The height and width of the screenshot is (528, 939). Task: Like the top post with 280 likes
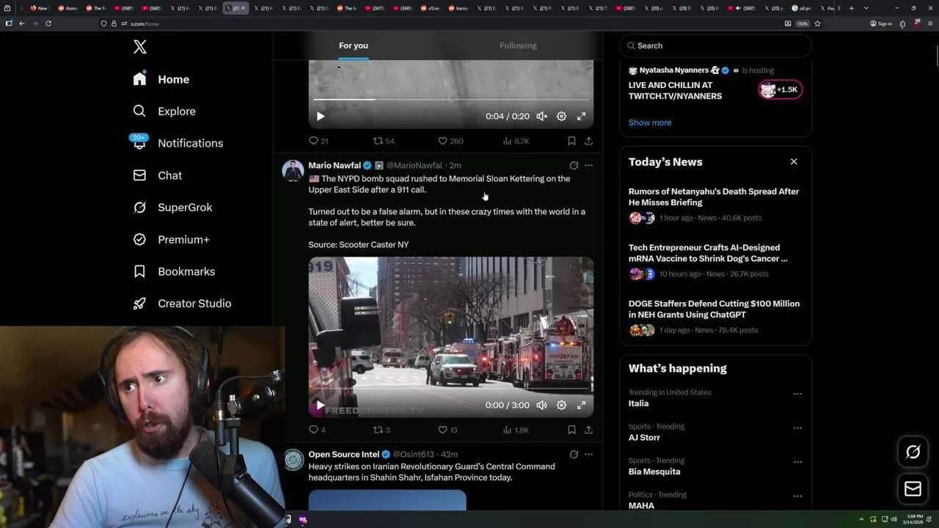pos(450,141)
